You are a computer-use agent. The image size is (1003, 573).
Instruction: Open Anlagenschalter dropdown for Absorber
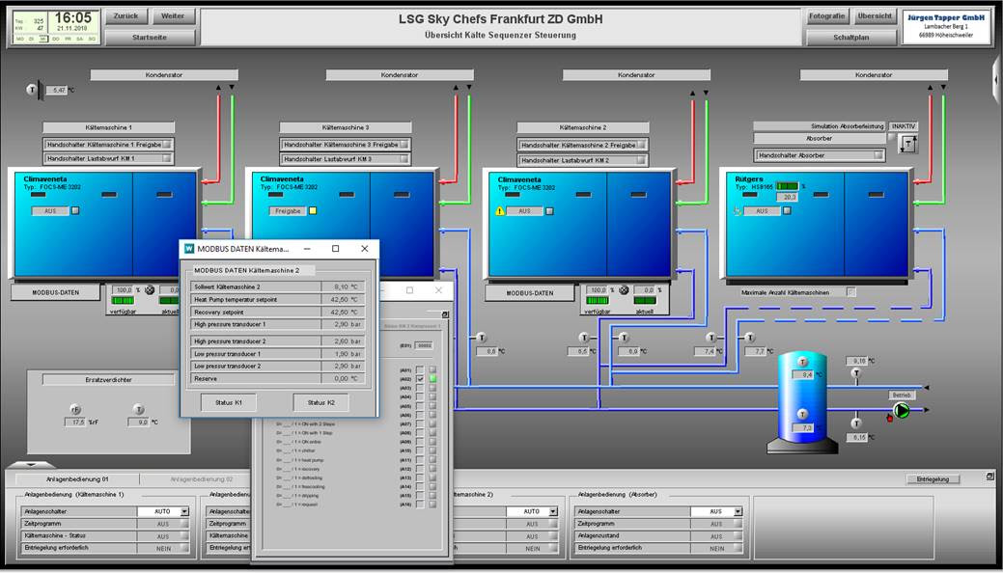pyautogui.click(x=738, y=511)
